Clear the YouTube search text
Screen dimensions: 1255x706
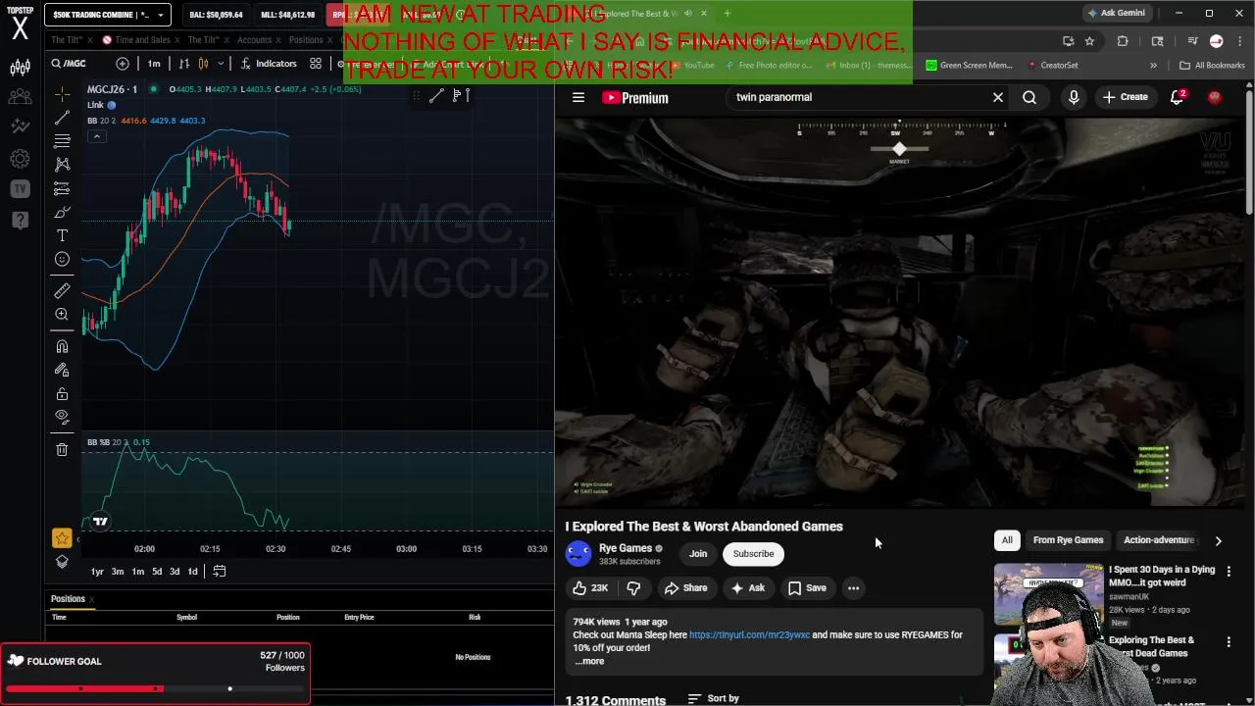[x=998, y=98]
